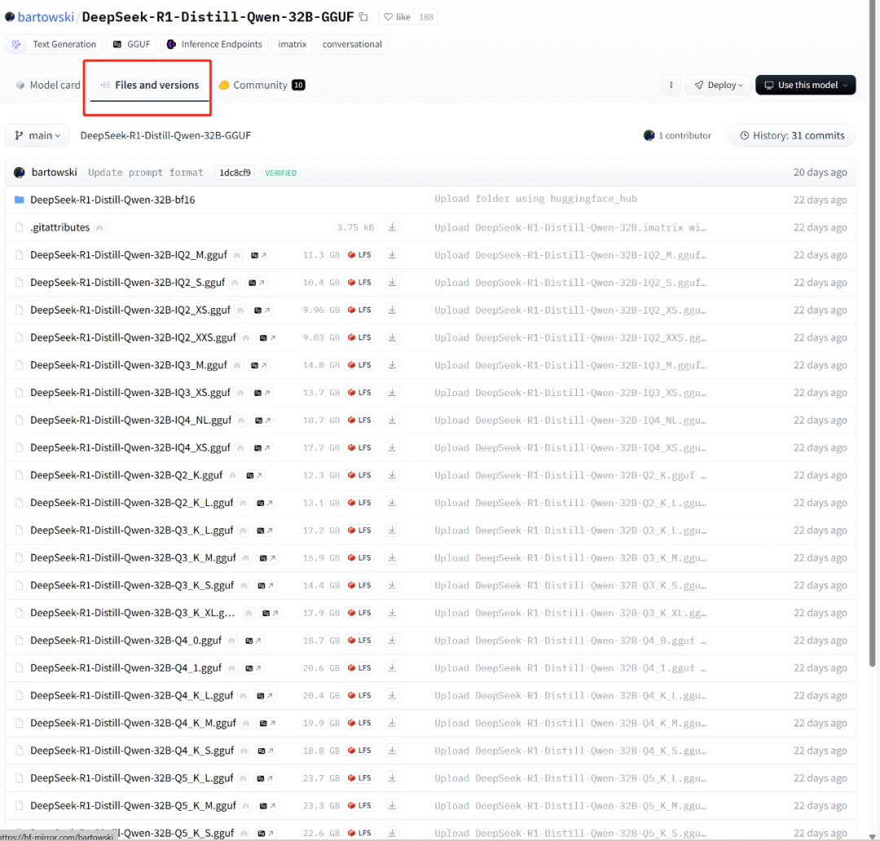
Task: Open the GGUF tag
Action: tap(131, 44)
